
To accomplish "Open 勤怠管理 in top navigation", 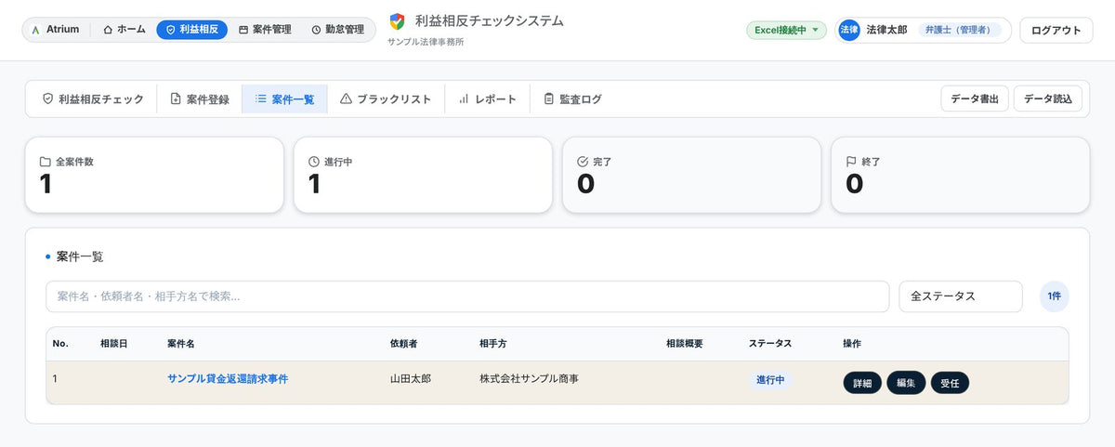I will coord(338,30).
